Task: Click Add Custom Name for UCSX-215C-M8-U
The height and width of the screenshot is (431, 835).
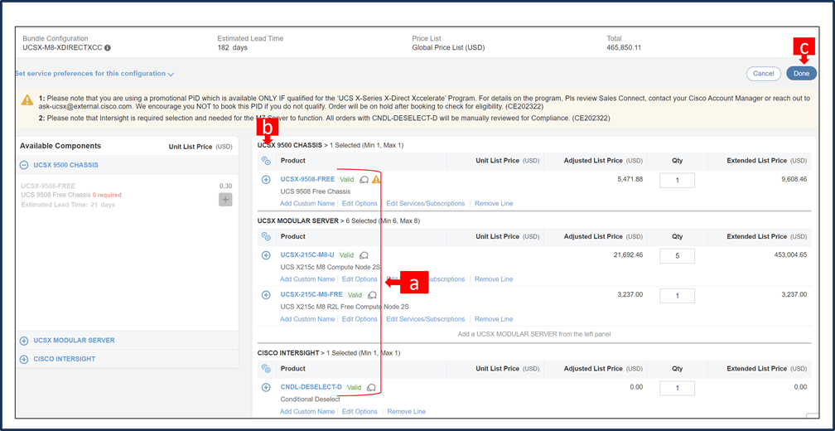Action: click(x=307, y=279)
